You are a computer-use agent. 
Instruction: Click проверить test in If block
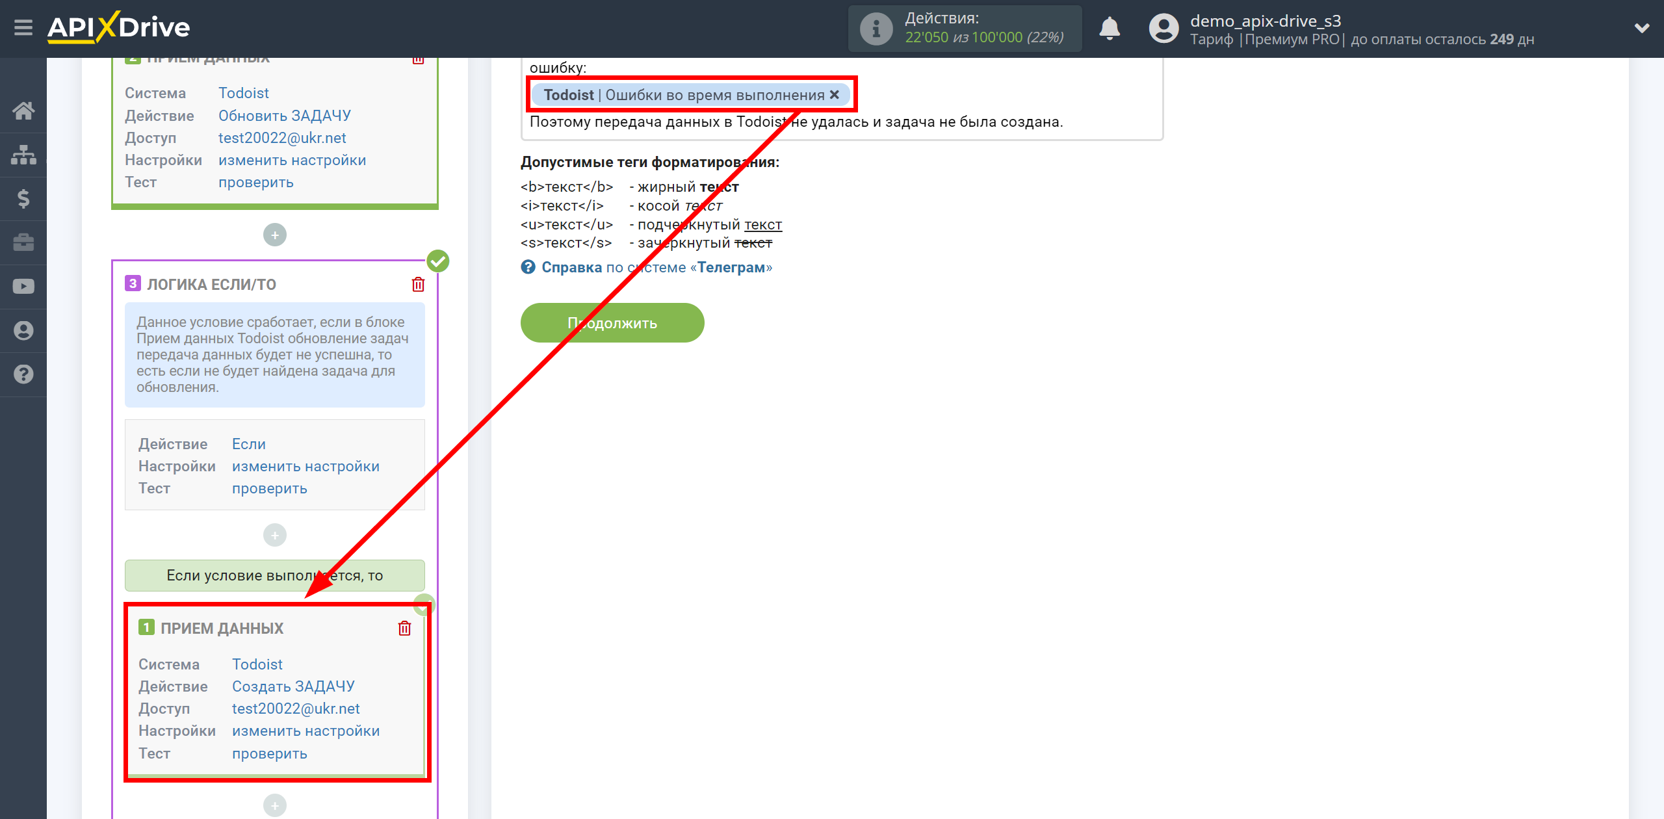coord(269,488)
